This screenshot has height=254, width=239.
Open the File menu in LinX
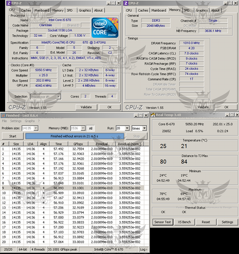pos(4,121)
